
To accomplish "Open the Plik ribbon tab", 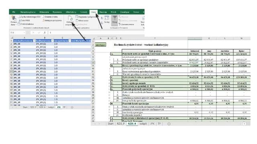I will pos(14,12).
